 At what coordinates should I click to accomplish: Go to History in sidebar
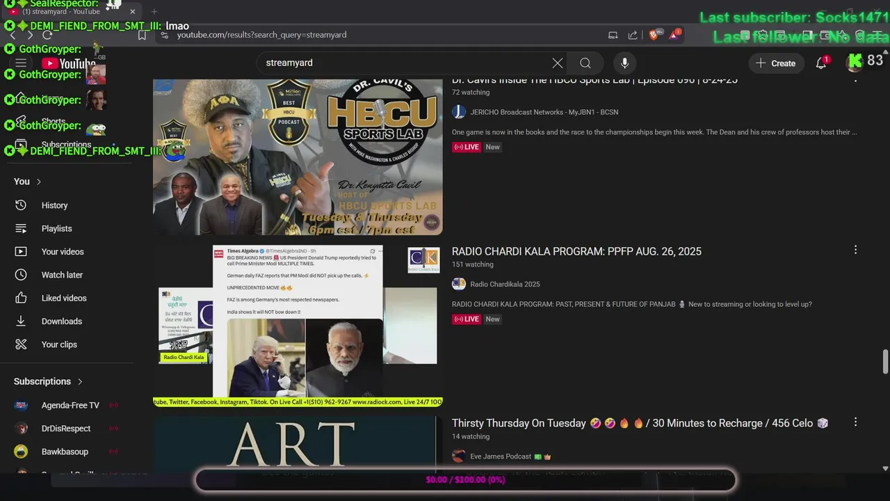pos(54,205)
